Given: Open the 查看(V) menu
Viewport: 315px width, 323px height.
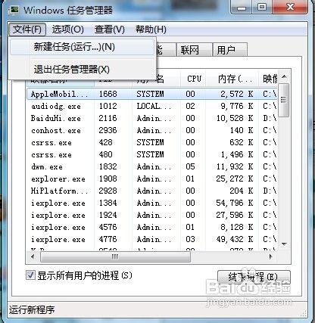Looking at the screenshot, I should point(110,30).
